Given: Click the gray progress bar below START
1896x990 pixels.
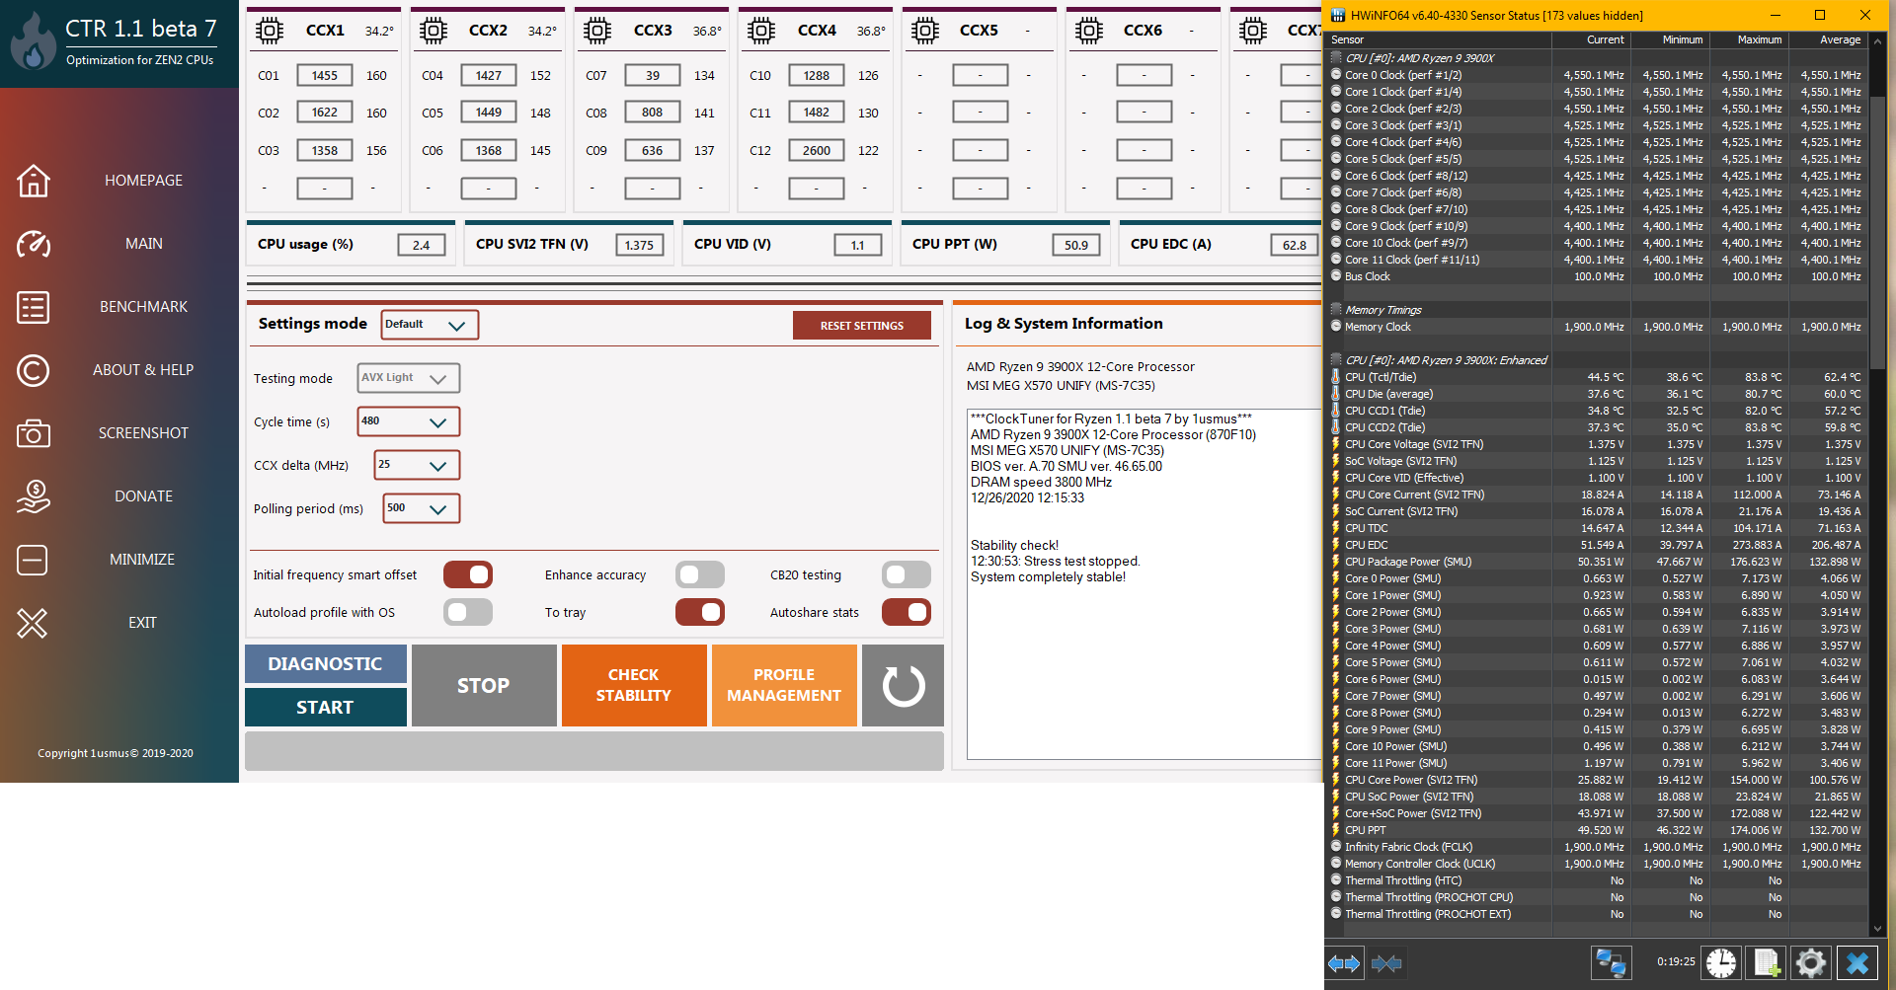Looking at the screenshot, I should 594,751.
